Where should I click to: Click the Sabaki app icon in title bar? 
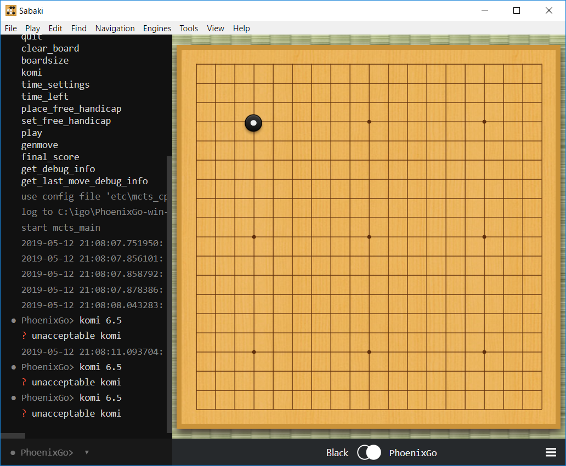pyautogui.click(x=10, y=10)
